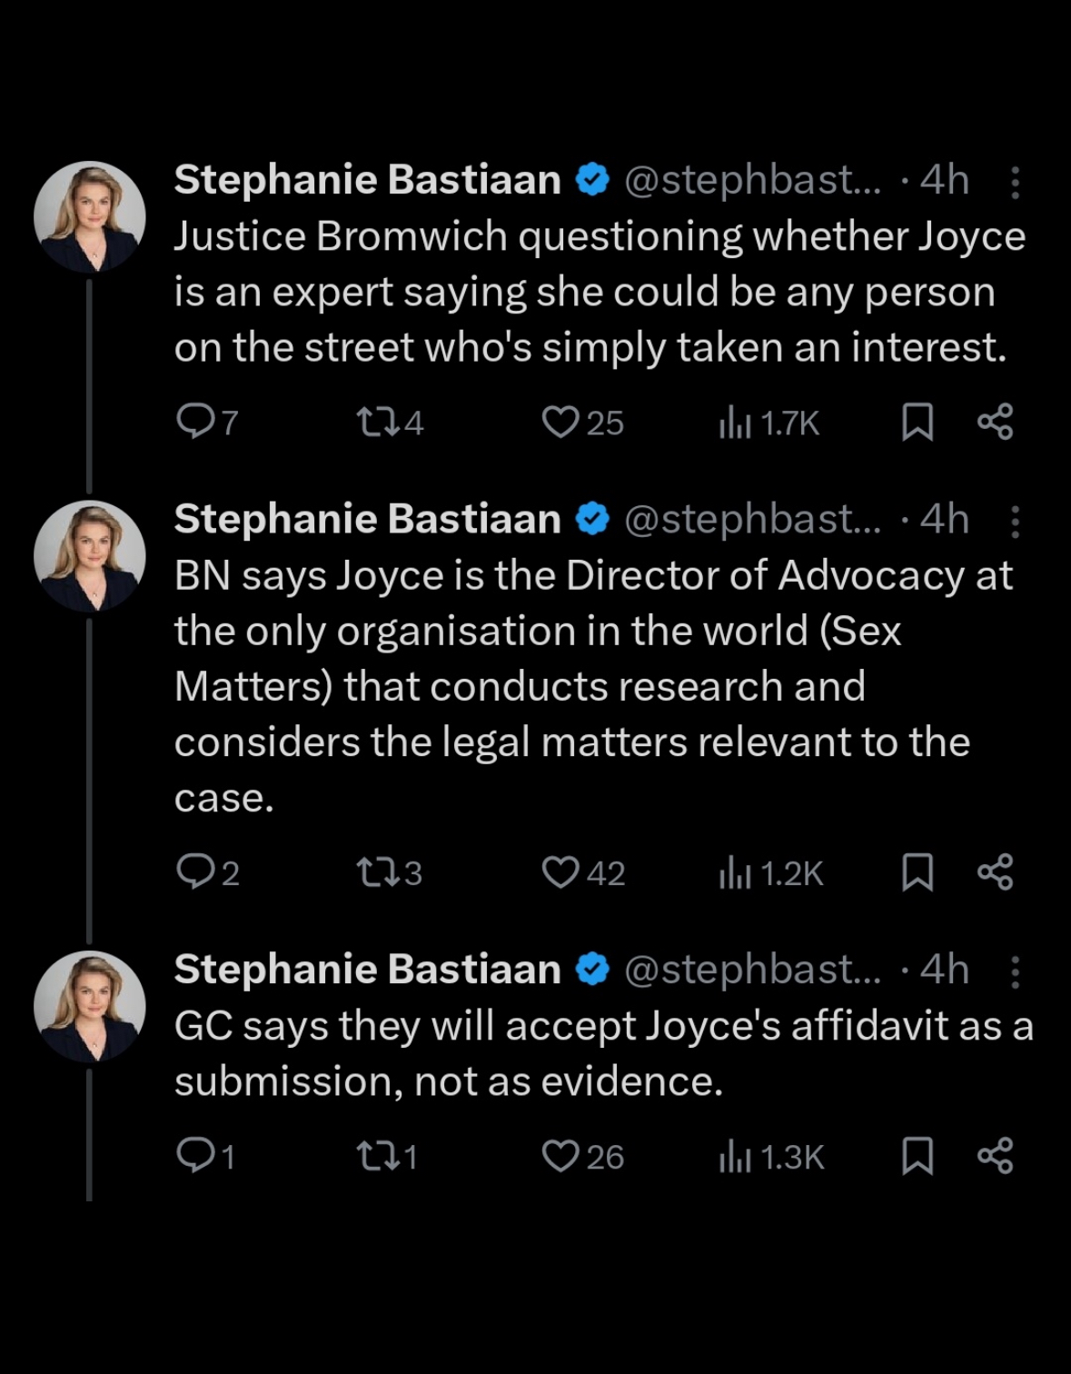Screen dimensions: 1071x1374
Task: Bookmark the Justice Bromwich tweet
Action: pyautogui.click(x=917, y=423)
